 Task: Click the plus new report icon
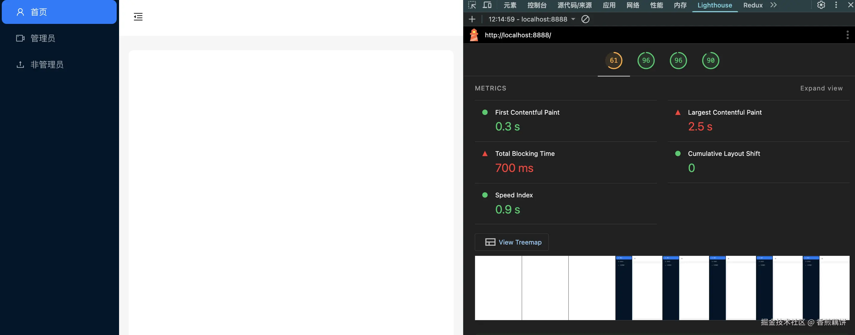(472, 19)
